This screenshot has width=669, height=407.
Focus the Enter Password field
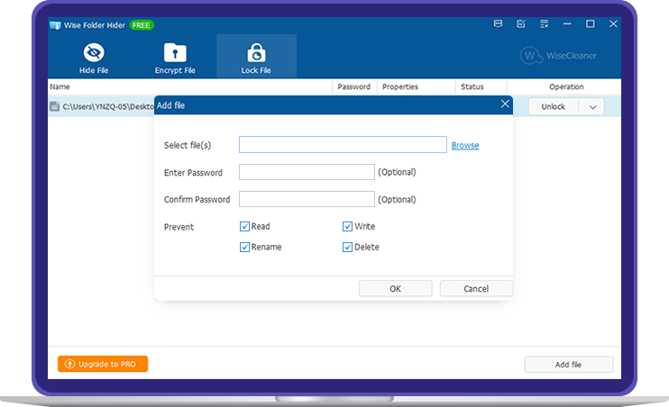click(x=307, y=172)
